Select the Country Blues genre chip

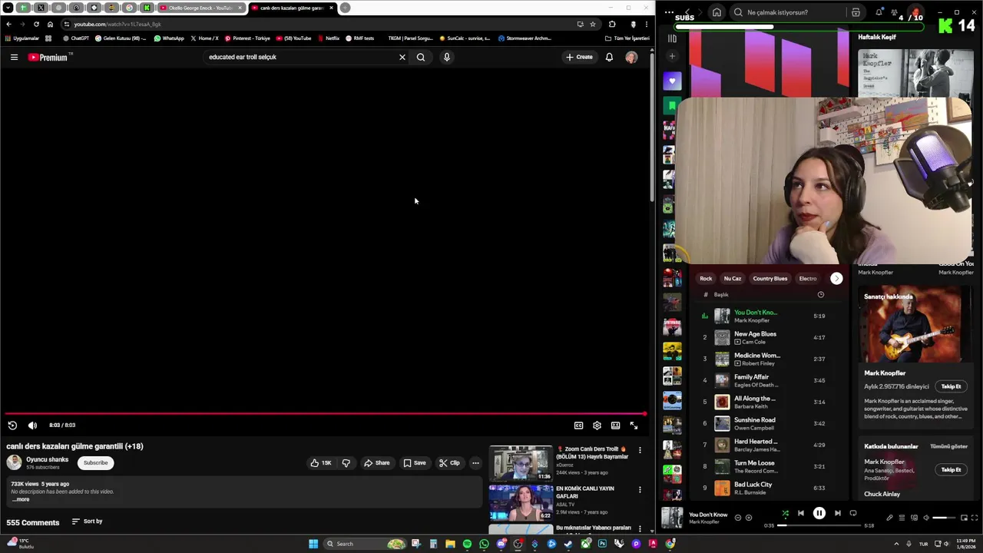770,279
